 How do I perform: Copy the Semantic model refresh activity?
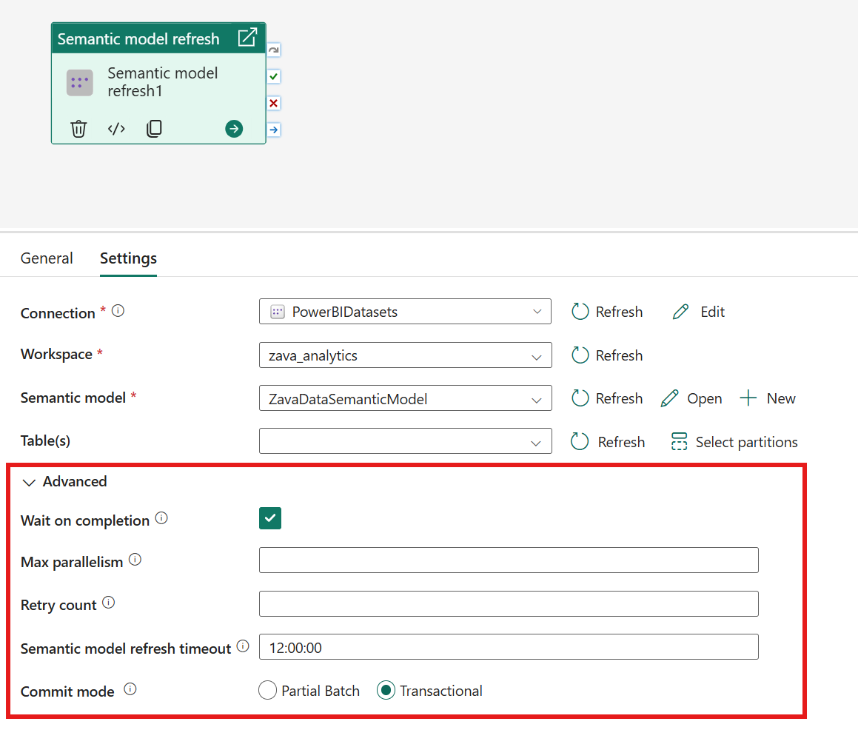click(x=154, y=129)
